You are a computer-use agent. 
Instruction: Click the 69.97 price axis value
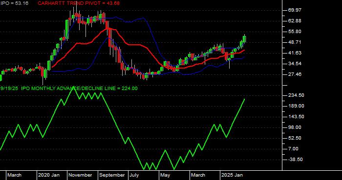coord(295,10)
